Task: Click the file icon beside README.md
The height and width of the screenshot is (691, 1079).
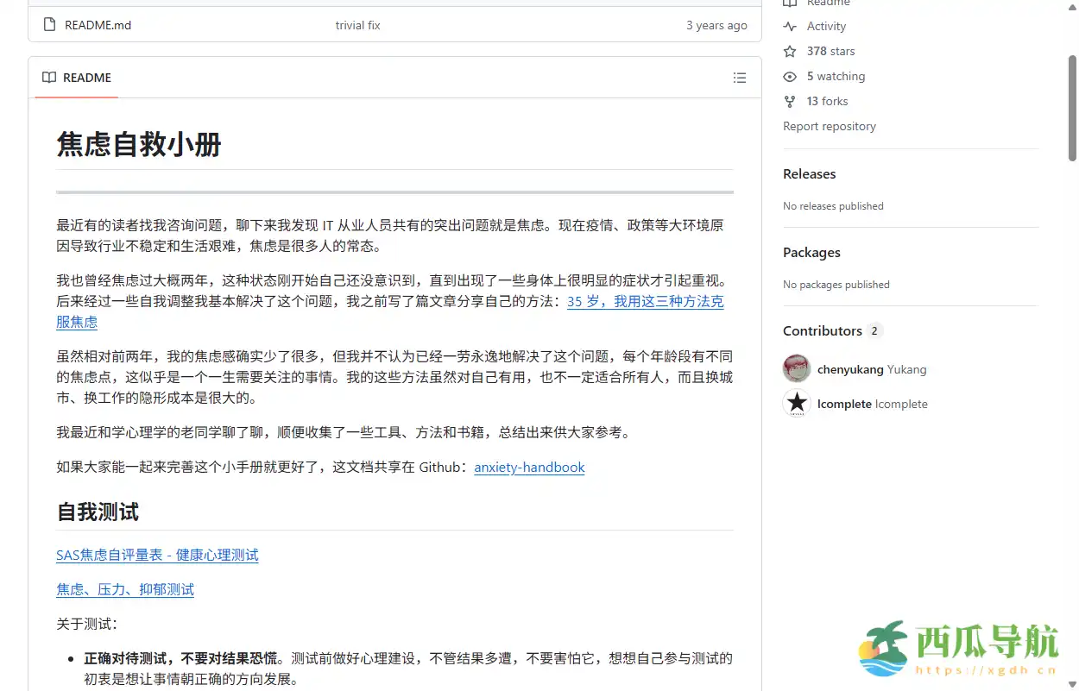Action: coord(47,25)
